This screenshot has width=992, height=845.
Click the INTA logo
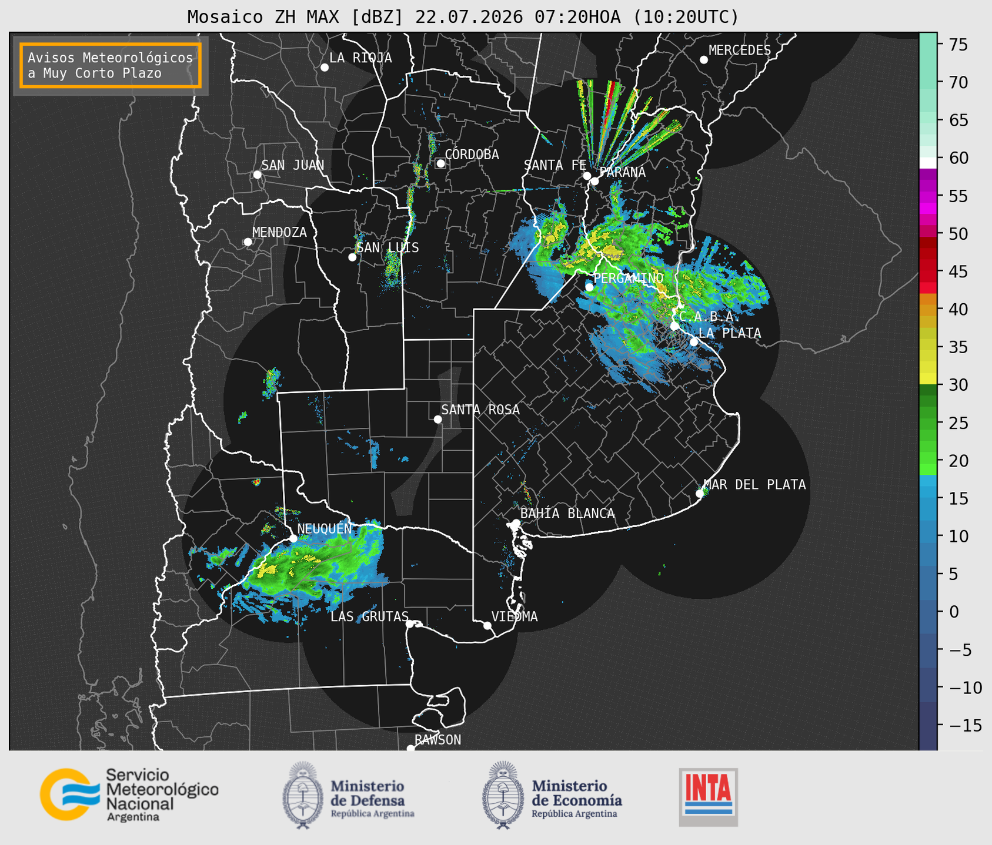[708, 797]
